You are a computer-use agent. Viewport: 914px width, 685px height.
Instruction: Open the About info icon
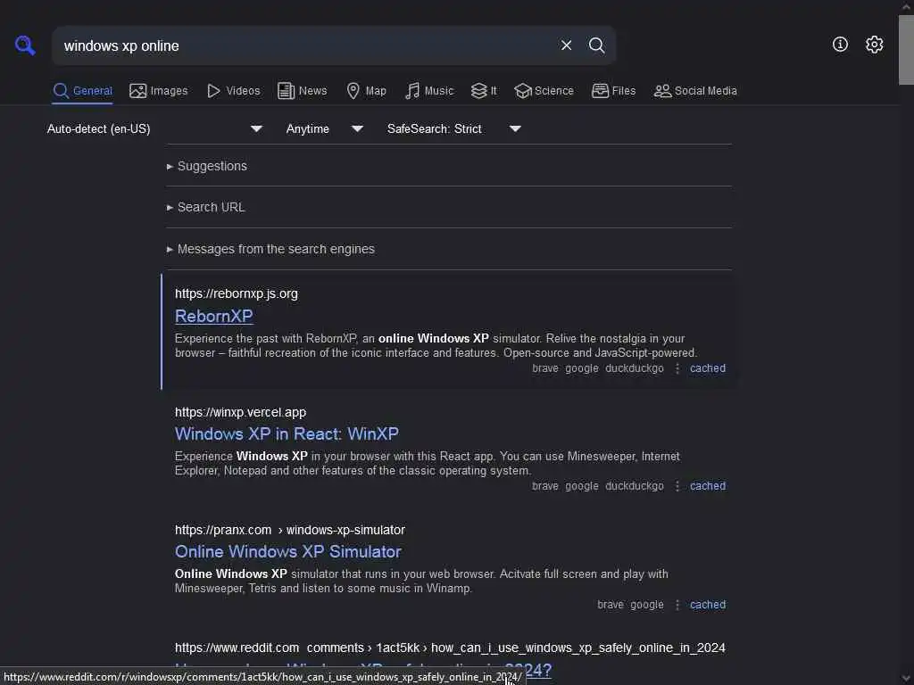coord(840,45)
